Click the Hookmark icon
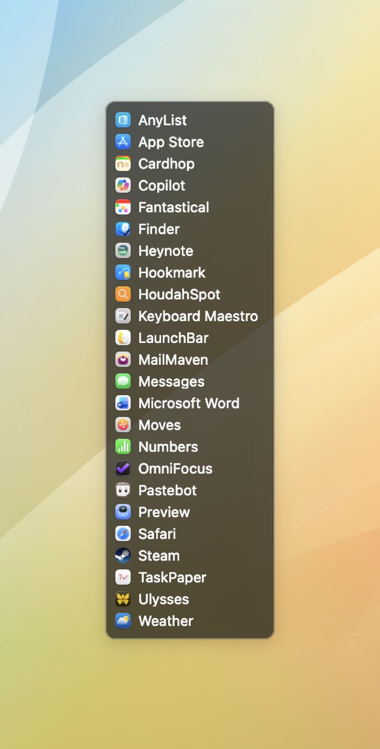This screenshot has width=380, height=749. click(x=123, y=273)
